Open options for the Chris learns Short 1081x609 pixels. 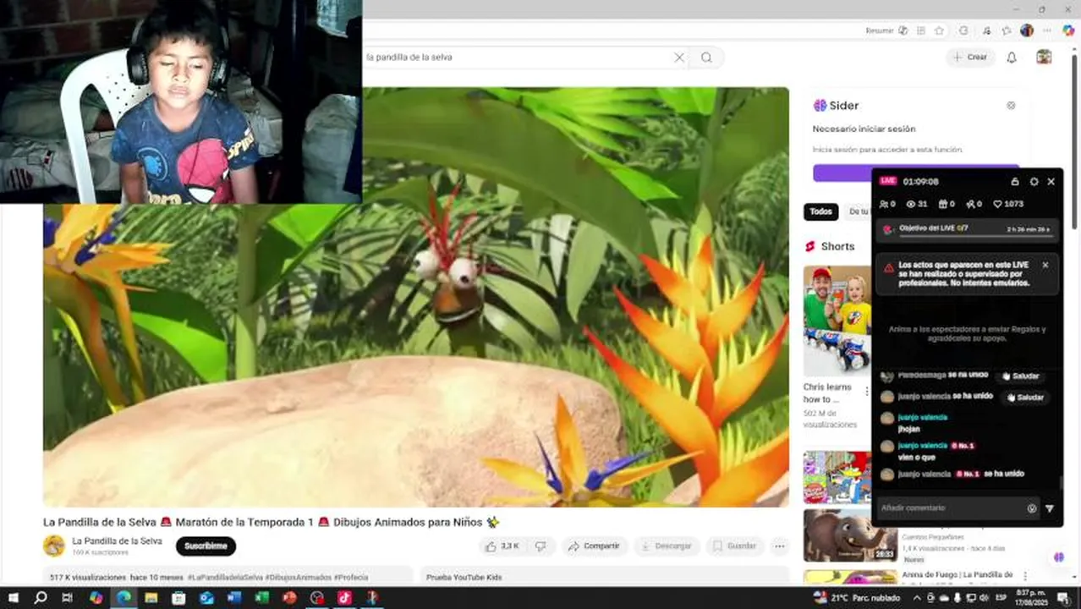click(x=866, y=392)
